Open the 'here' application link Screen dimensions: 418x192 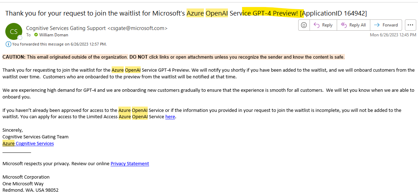click(170, 116)
